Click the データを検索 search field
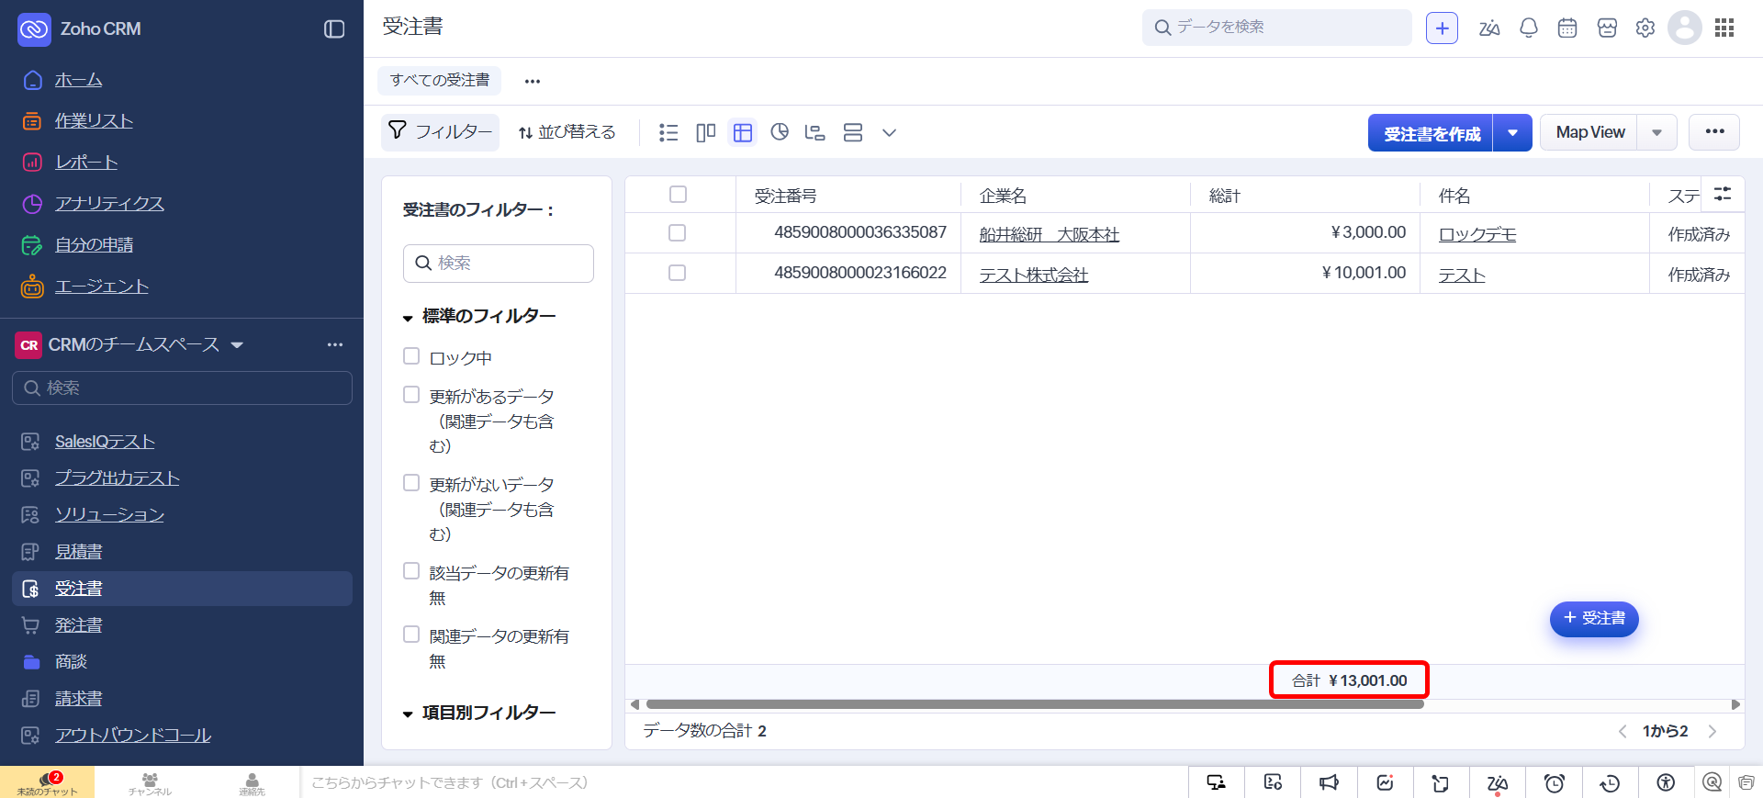1763x798 pixels. point(1277,28)
